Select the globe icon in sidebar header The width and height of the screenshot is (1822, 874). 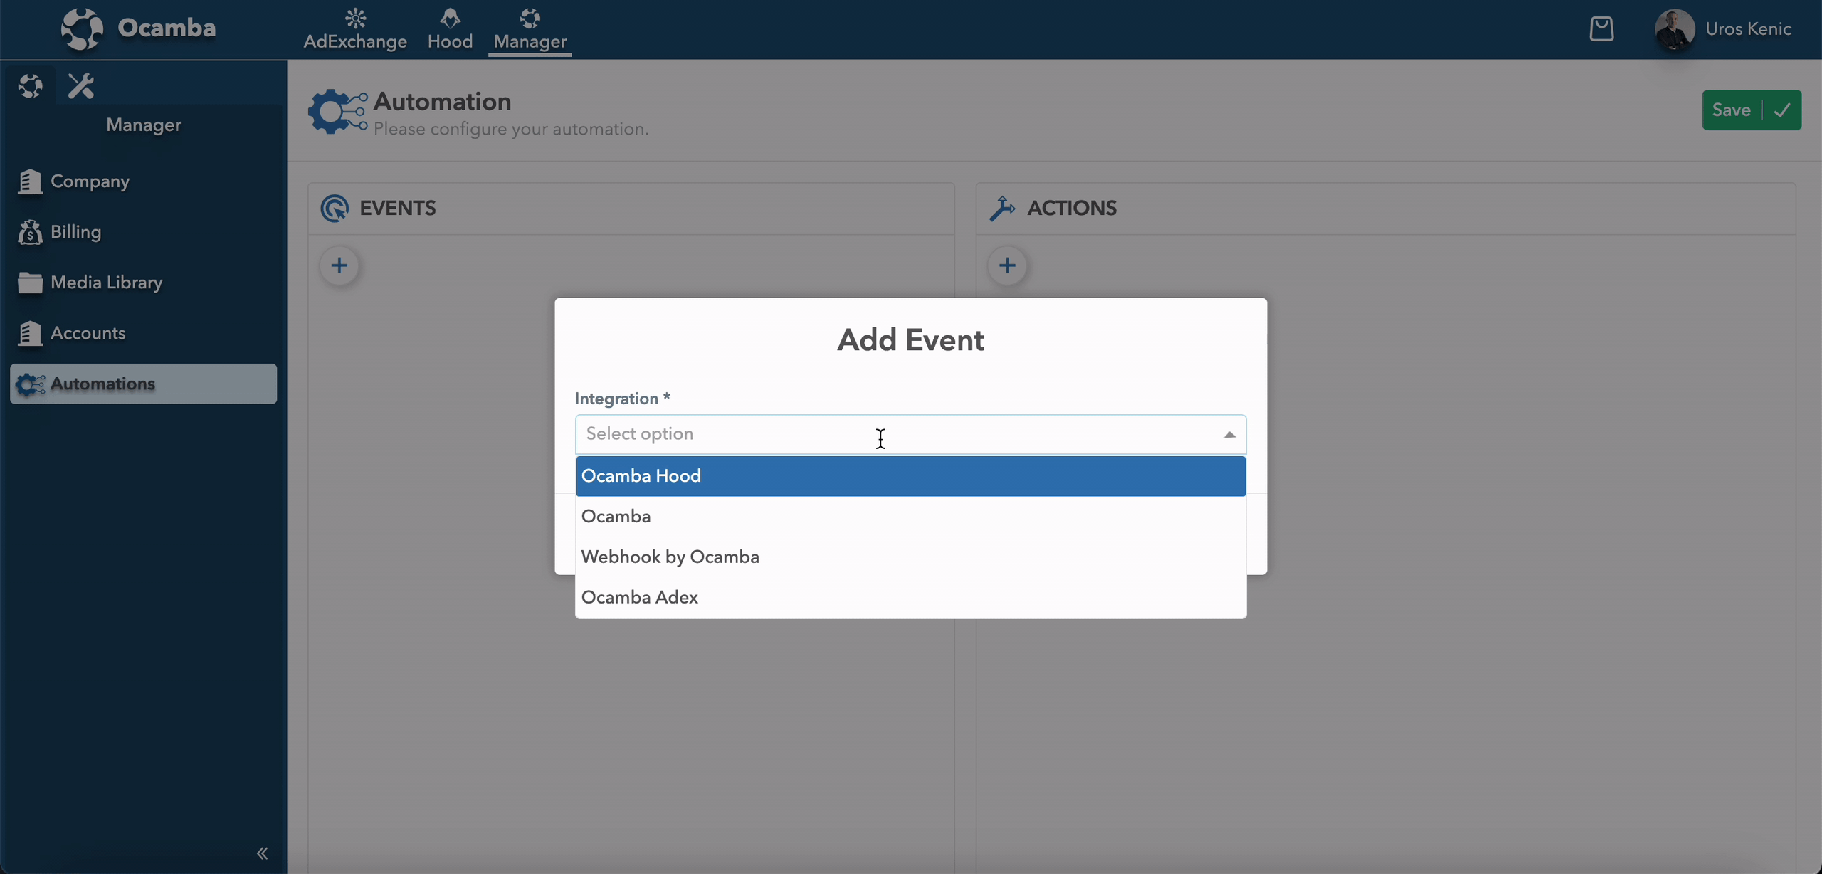[30, 86]
